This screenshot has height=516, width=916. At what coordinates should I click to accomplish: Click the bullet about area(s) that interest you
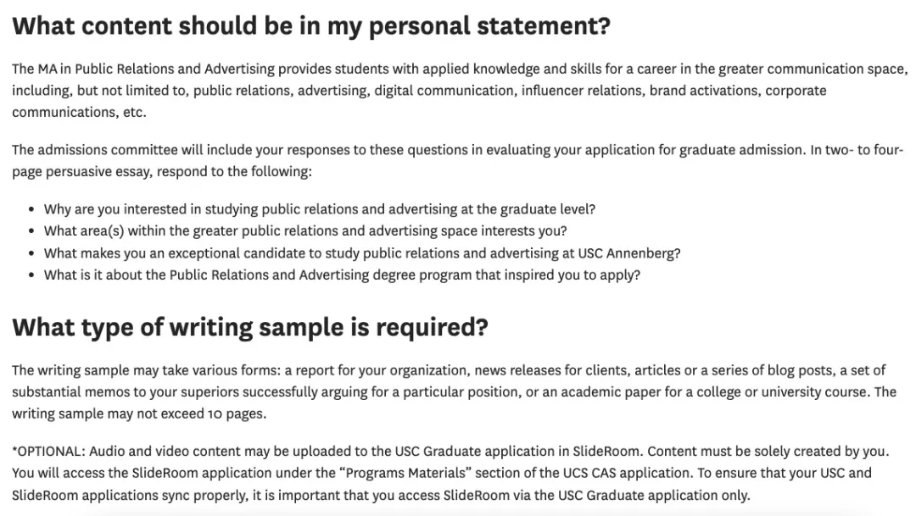point(305,230)
